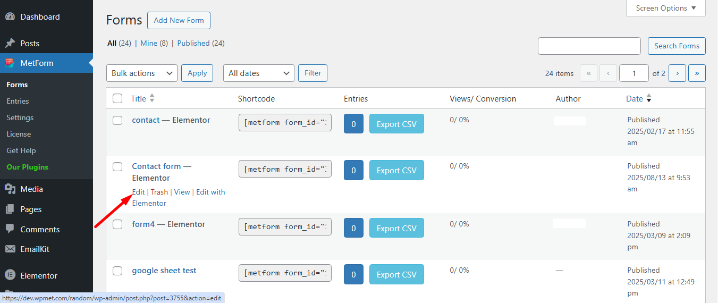Click the Add New Form button

pos(179,20)
